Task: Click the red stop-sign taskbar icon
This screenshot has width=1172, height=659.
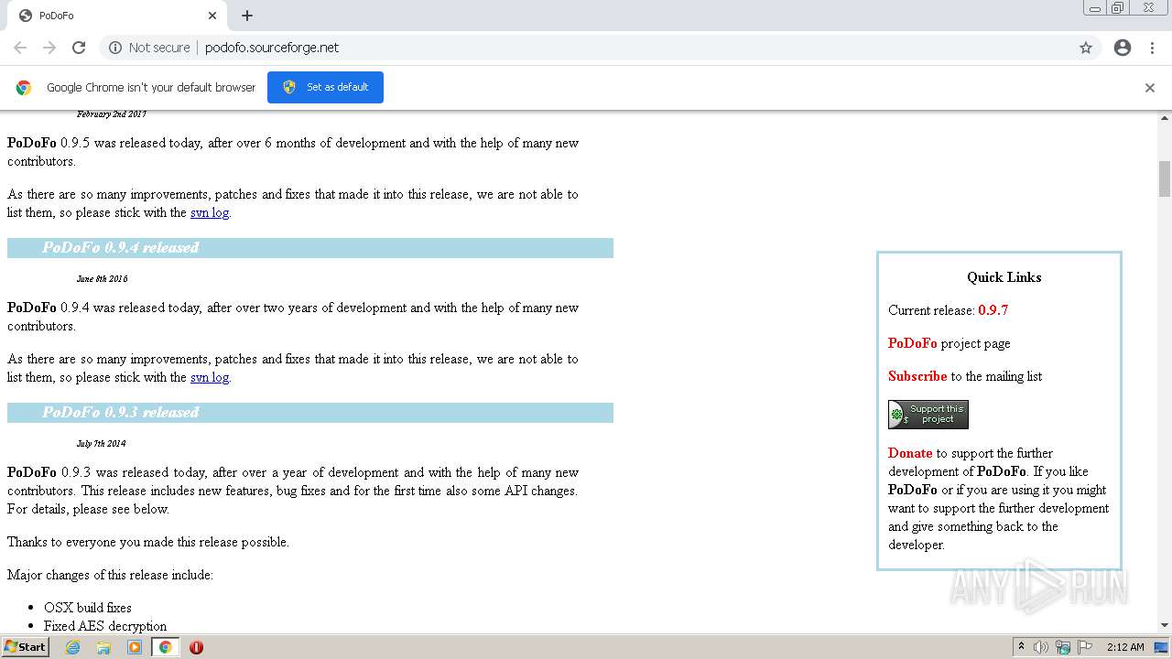Action: (x=196, y=647)
